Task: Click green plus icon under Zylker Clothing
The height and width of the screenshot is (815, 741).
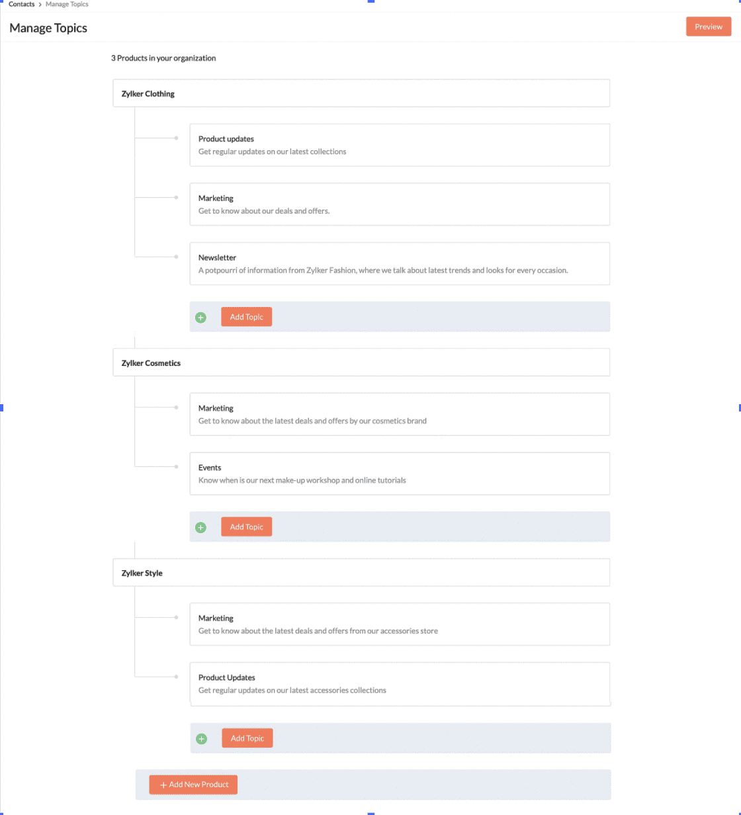Action: click(x=201, y=318)
